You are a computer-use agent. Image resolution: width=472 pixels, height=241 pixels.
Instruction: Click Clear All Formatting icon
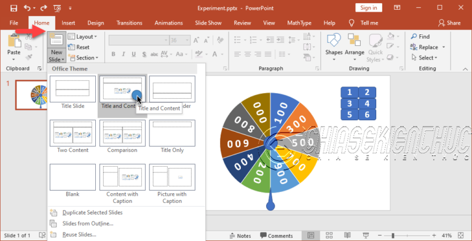tap(221, 40)
